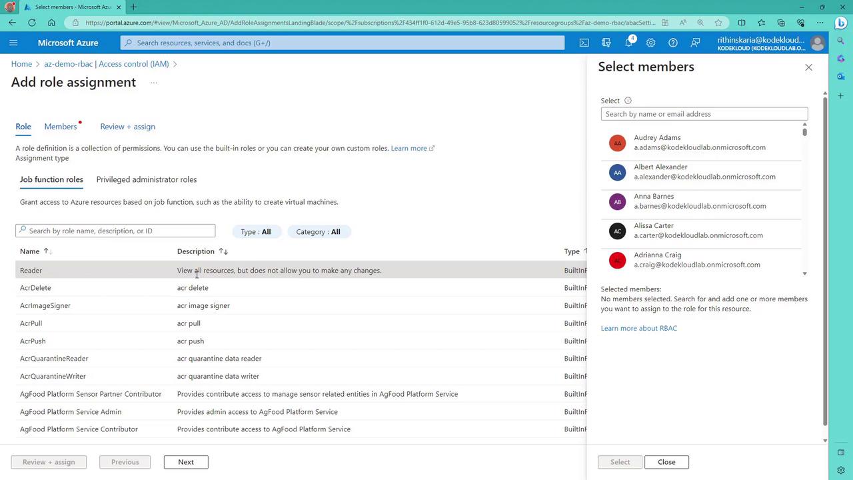Focus the Search by role name, description, or ID field
Image resolution: width=853 pixels, height=480 pixels.
[x=115, y=231]
